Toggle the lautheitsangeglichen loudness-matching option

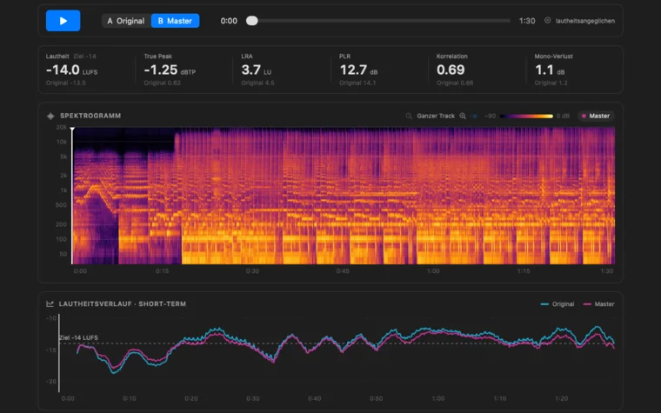(x=584, y=21)
